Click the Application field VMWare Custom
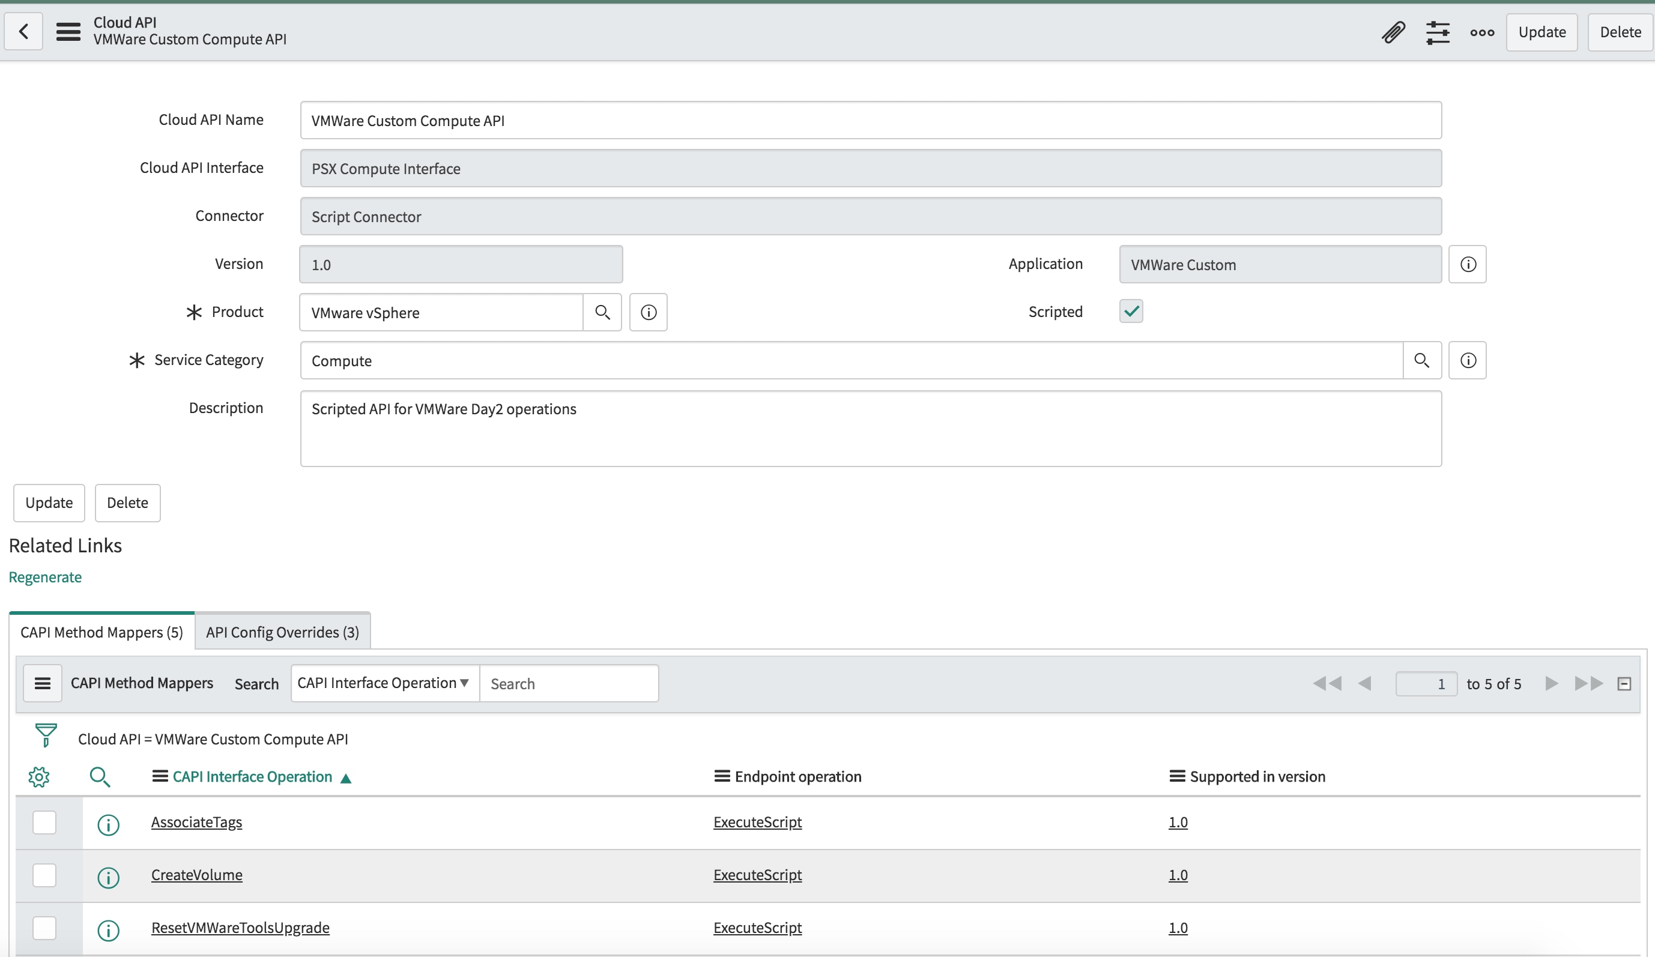 [x=1280, y=264]
